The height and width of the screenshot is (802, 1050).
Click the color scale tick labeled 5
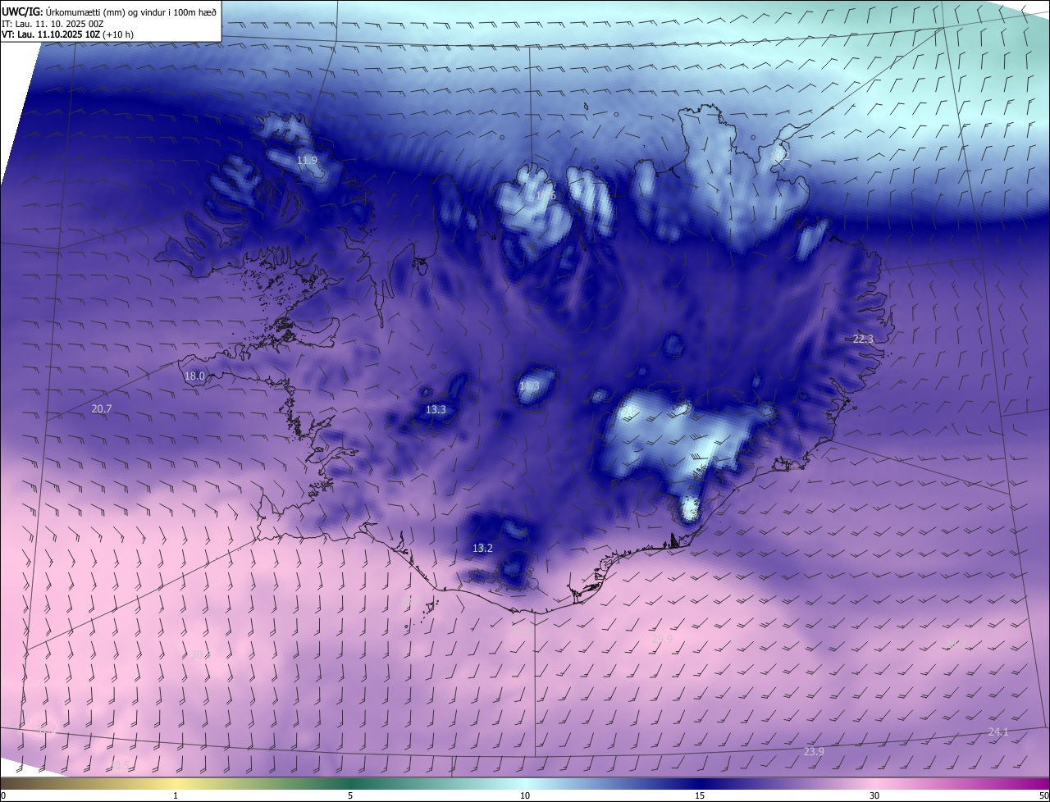pyautogui.click(x=350, y=795)
